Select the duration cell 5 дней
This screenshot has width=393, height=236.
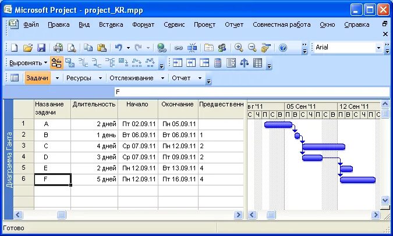[94, 179]
